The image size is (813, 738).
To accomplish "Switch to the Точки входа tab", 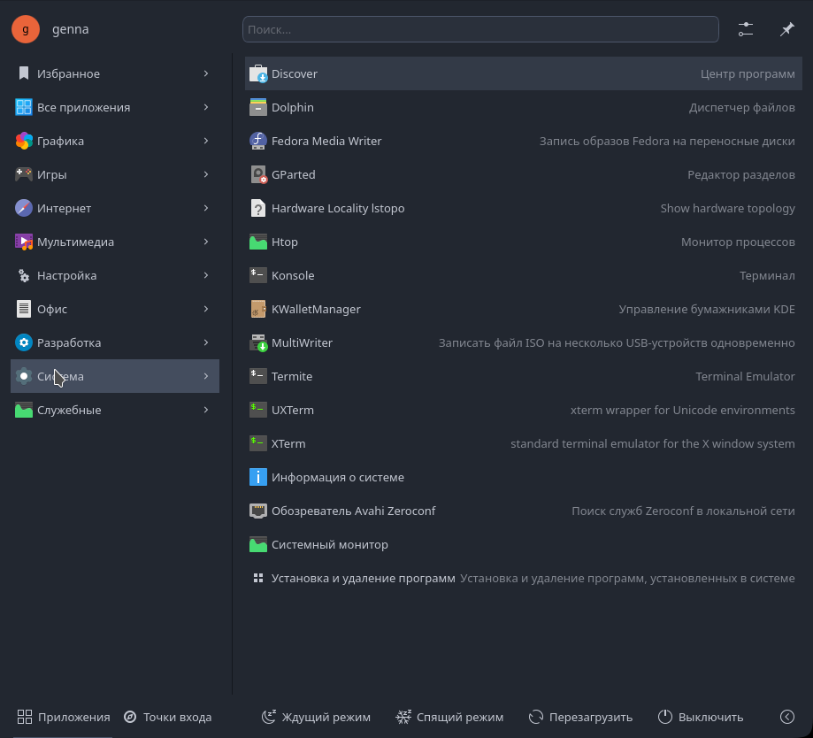I will click(x=167, y=718).
